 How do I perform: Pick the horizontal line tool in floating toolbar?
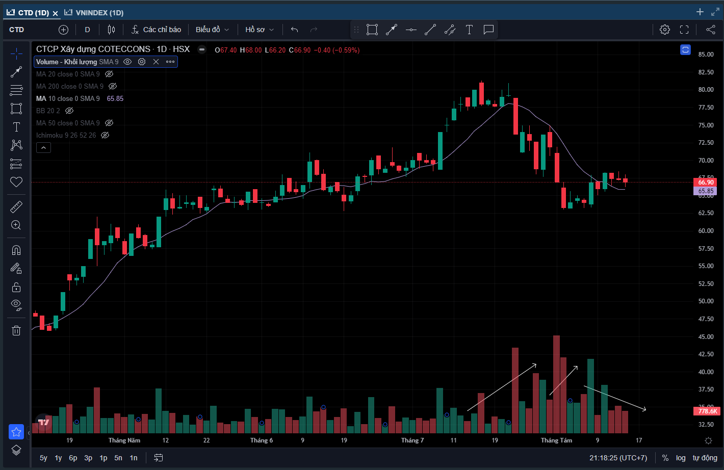[411, 30]
